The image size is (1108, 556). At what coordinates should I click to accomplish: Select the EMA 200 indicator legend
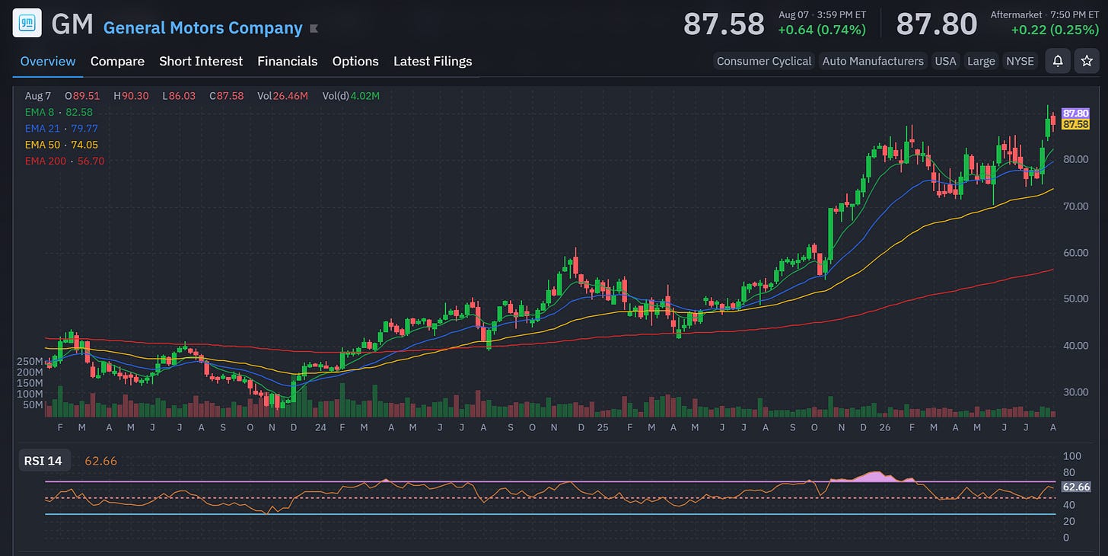pyautogui.click(x=65, y=161)
